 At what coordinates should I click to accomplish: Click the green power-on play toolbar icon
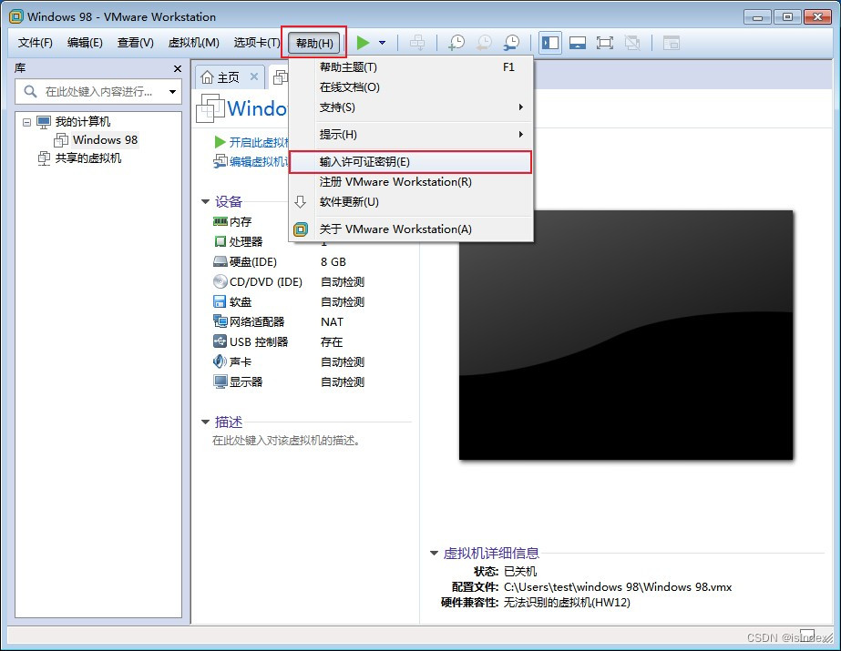tap(364, 42)
